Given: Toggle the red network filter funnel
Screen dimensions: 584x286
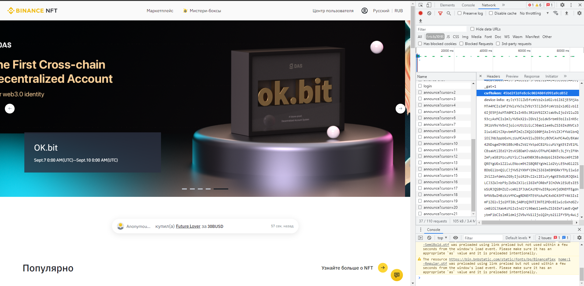Looking at the screenshot, I should (440, 13).
